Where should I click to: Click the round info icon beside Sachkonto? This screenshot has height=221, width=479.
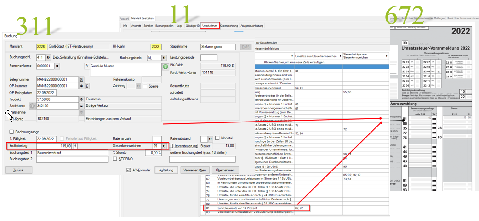32,105
